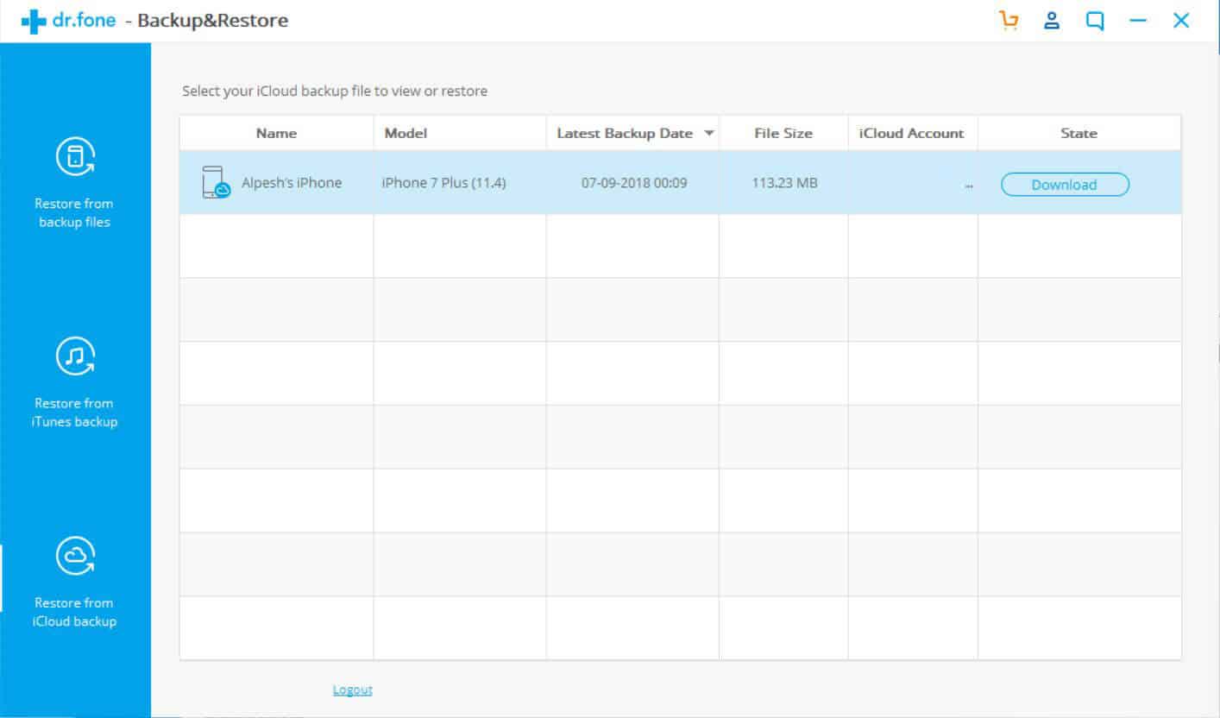Screen dimensions: 1220x718
Task: Click the File Size column header
Action: tap(783, 133)
